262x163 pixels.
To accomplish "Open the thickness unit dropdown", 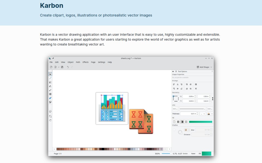I will click(203, 114).
